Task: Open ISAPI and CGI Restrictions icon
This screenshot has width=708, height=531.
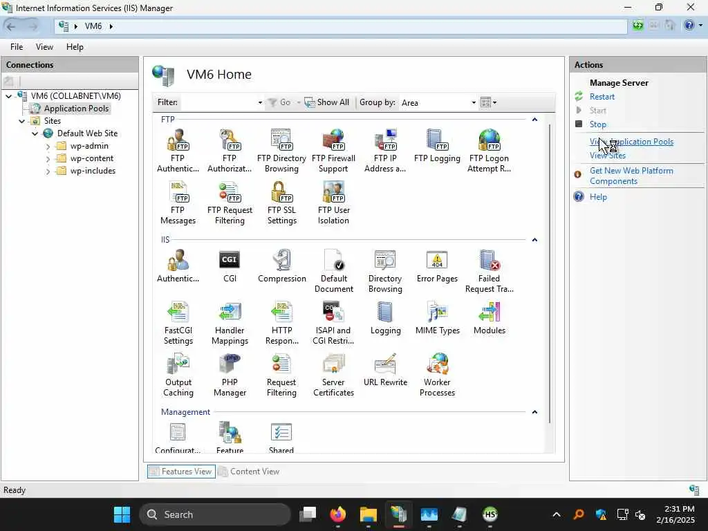Action: 333,323
